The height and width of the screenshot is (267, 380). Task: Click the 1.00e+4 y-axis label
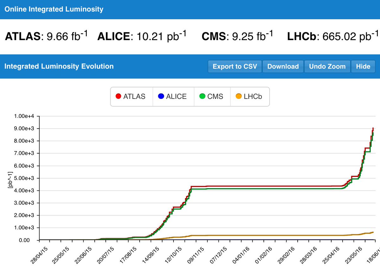24,116
